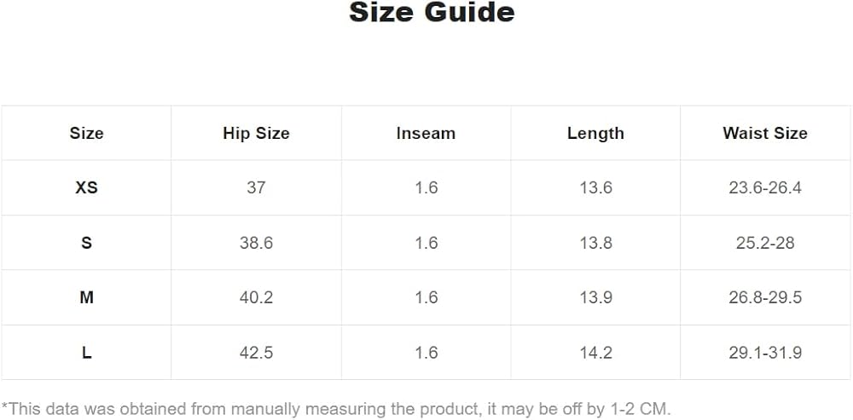853x420 pixels.
Task: Click hip size value 40.2
Action: coord(256,297)
